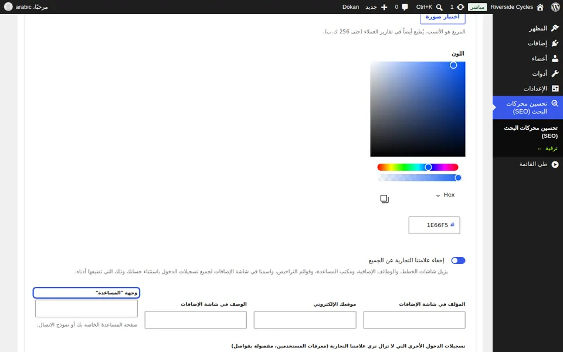Click the إضافات plugins plug icon

(x=555, y=43)
